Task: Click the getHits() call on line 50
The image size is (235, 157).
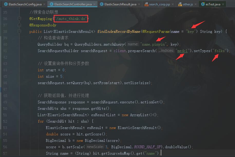Action: tap(100, 109)
